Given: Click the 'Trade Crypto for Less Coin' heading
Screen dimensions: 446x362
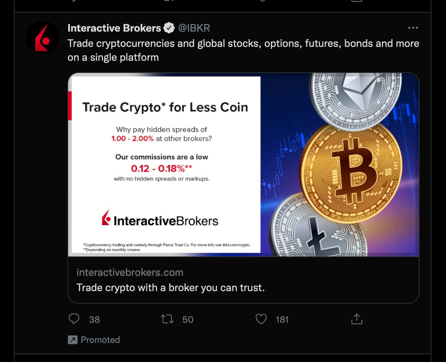Looking at the screenshot, I should [165, 107].
